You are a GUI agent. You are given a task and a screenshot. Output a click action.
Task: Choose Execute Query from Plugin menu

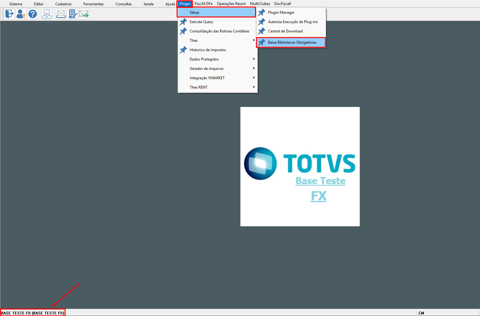point(218,22)
